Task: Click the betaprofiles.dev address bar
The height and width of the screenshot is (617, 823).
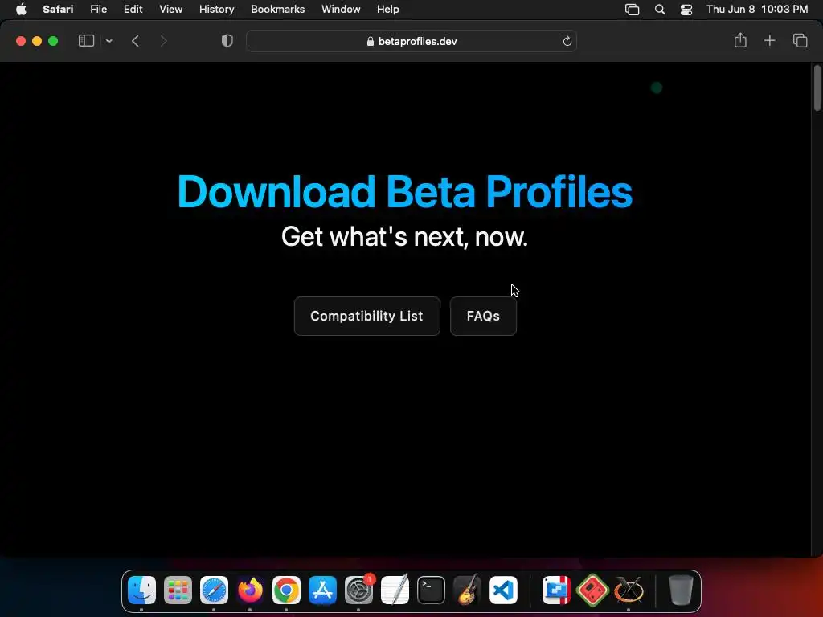Action: [411, 41]
